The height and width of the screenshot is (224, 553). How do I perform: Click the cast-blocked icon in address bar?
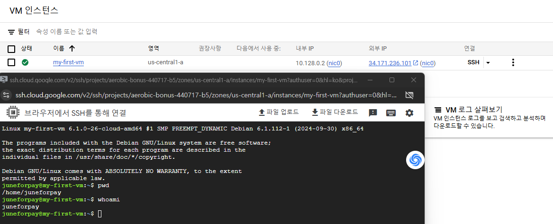point(409,95)
